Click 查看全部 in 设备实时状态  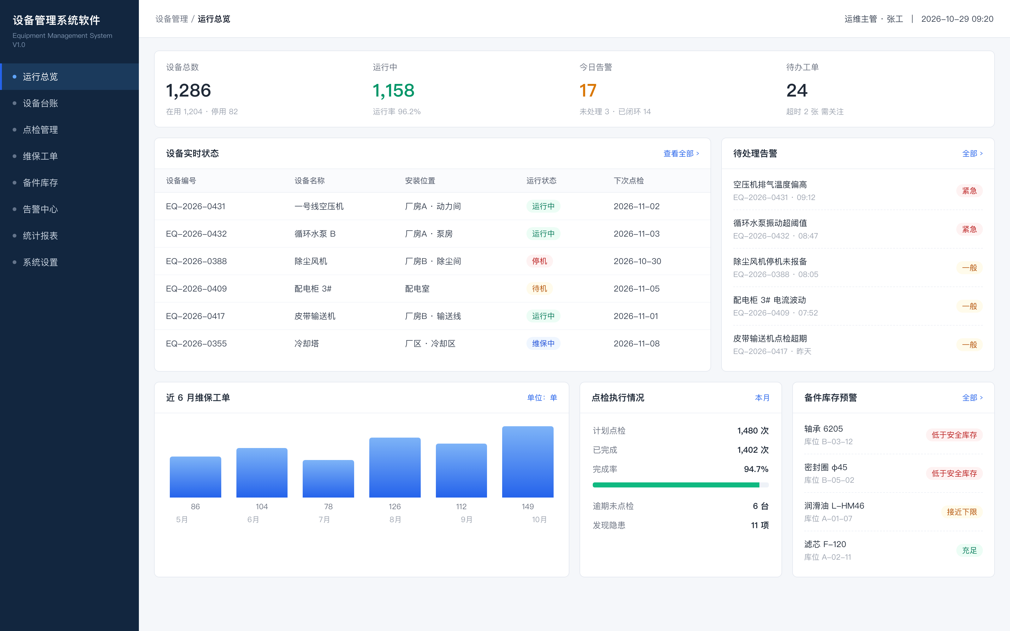pos(681,154)
